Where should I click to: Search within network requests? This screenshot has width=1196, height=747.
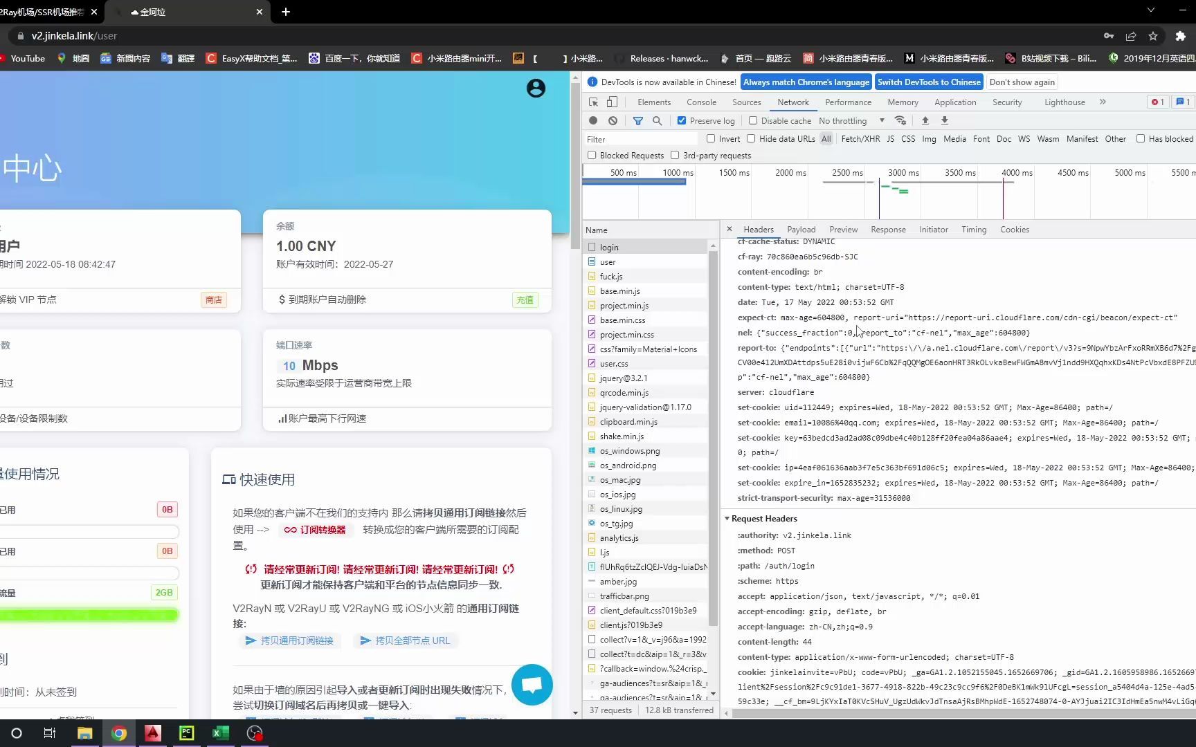657,120
